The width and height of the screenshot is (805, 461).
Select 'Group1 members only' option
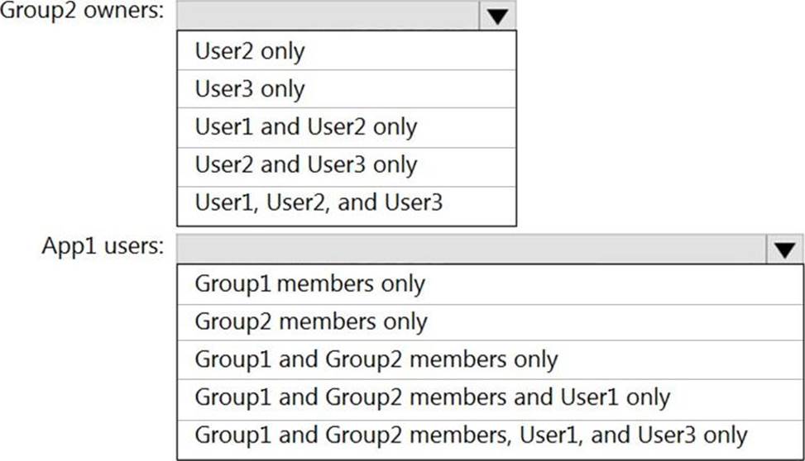(309, 284)
